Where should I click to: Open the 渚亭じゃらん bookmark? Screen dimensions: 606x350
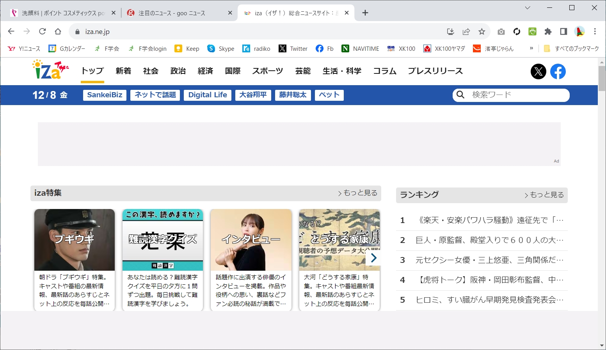point(493,48)
